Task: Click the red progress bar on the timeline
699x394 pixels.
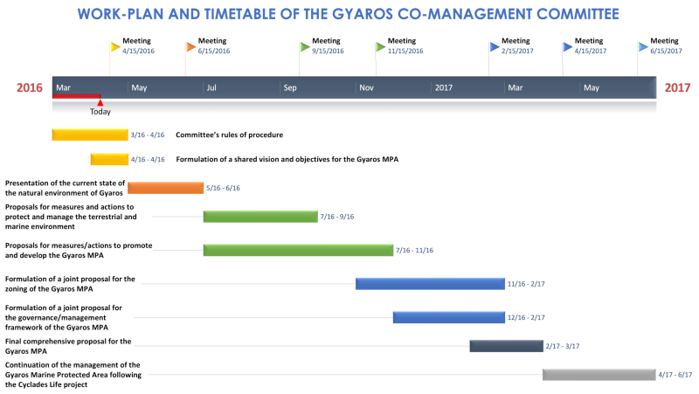Action: [76, 96]
